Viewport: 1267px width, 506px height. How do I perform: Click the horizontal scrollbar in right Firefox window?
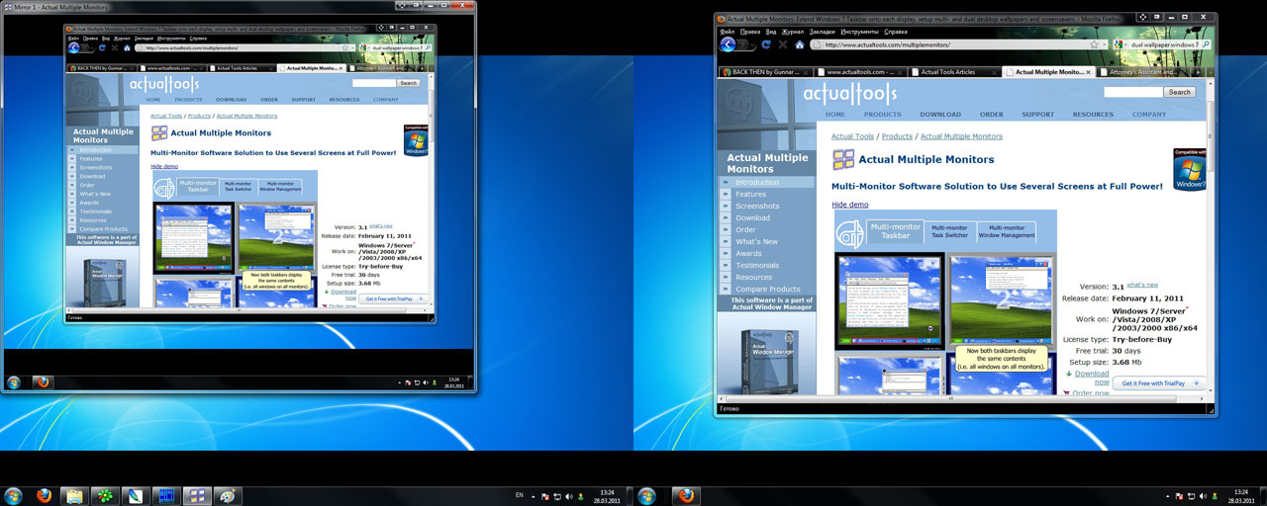click(960, 399)
